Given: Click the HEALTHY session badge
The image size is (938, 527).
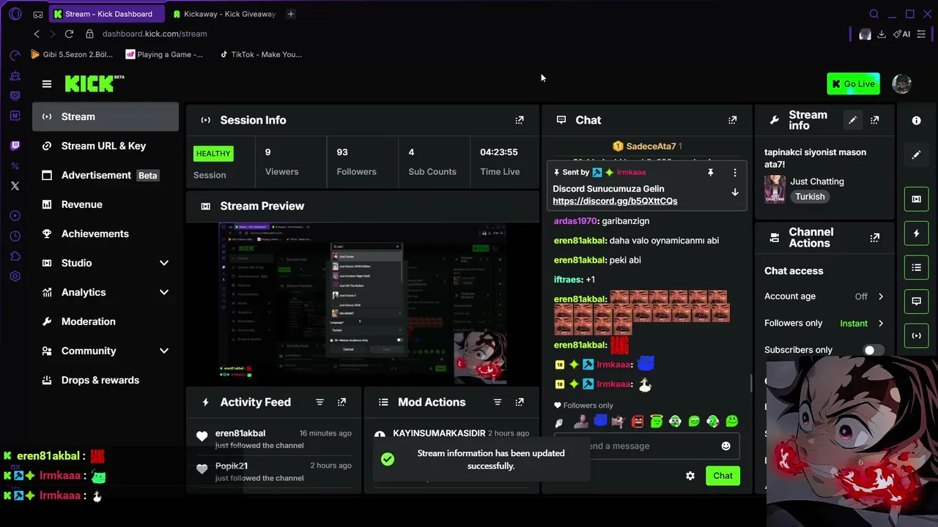Looking at the screenshot, I should [213, 154].
